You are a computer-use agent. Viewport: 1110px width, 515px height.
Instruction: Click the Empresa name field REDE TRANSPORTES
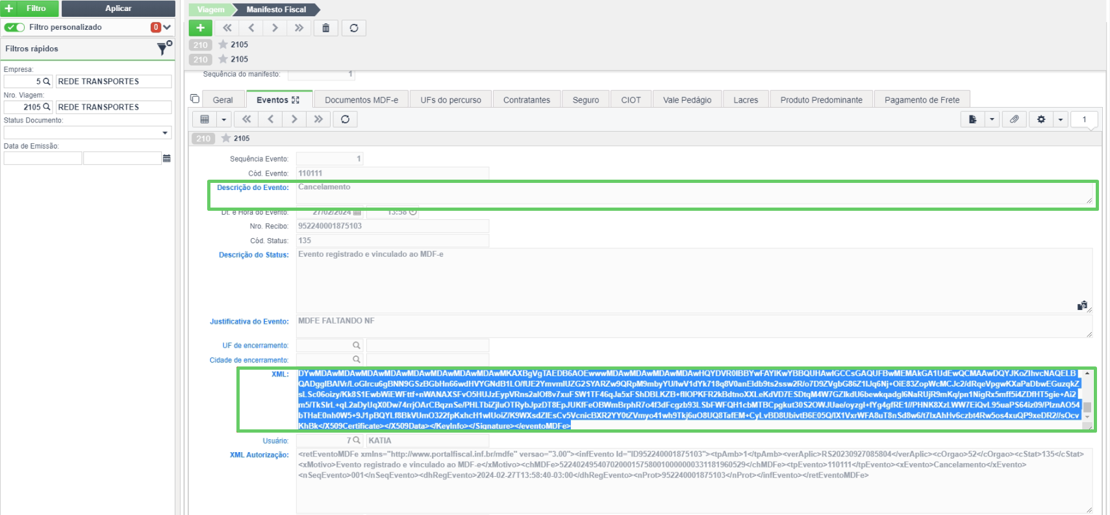point(114,82)
